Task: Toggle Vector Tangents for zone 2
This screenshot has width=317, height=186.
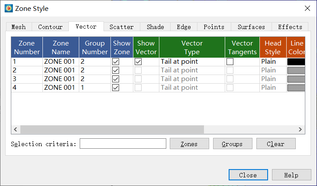Action: point(230,70)
